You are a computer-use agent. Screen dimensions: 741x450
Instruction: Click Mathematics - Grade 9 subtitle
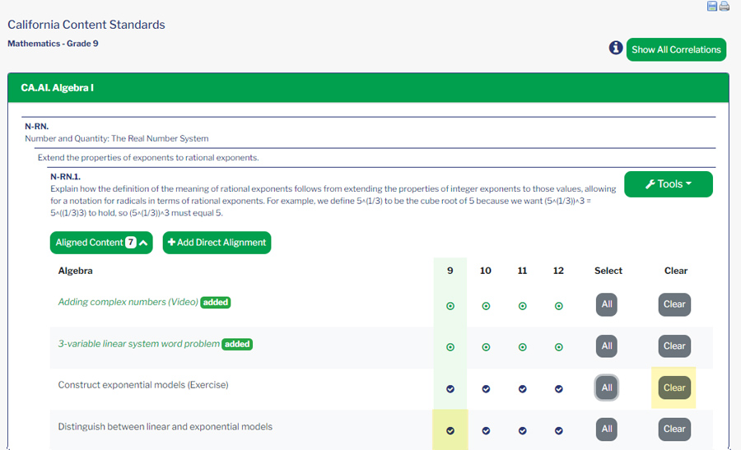tap(53, 44)
